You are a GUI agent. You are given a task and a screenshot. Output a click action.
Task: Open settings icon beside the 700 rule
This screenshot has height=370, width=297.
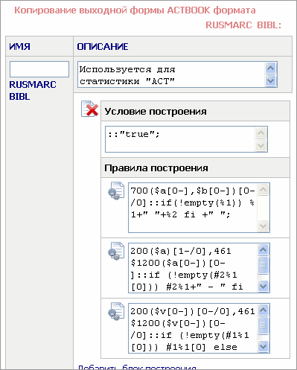click(116, 191)
